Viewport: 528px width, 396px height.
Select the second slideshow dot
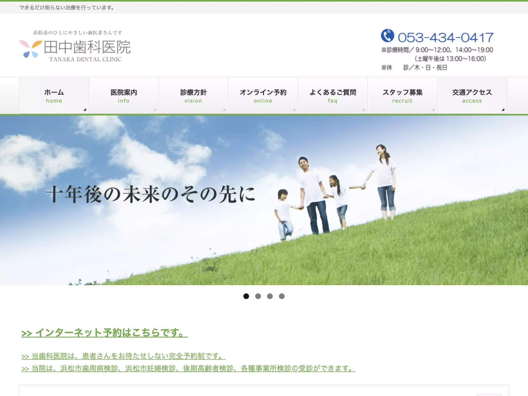pyautogui.click(x=258, y=296)
